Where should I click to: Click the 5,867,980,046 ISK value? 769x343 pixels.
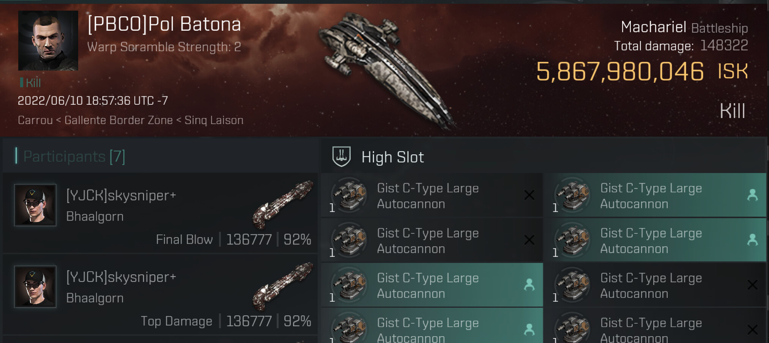point(620,71)
